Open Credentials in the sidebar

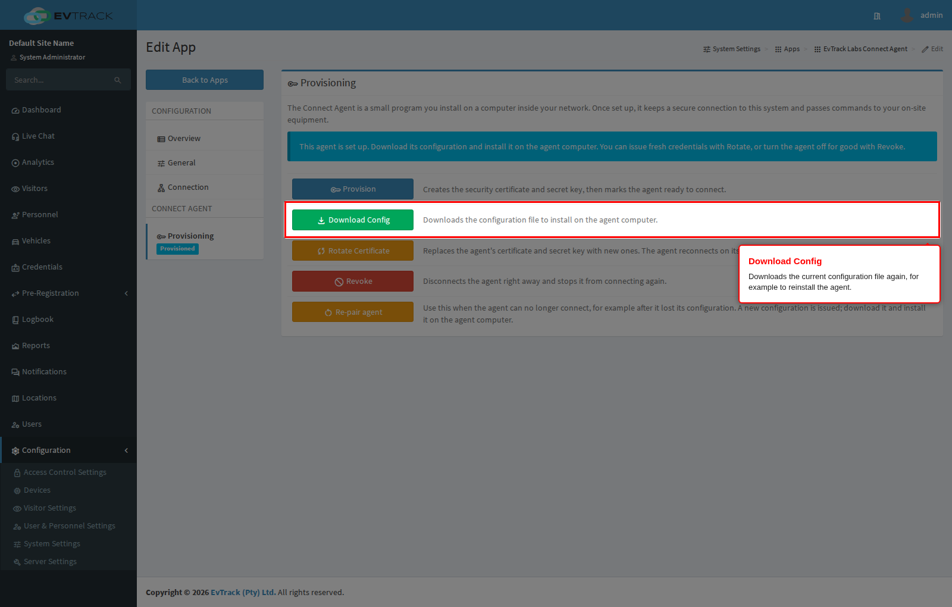68,267
